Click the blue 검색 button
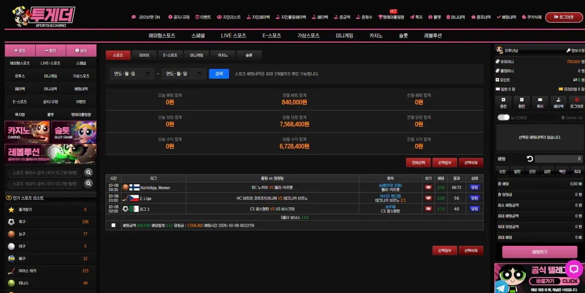The image size is (585, 293). pos(219,74)
